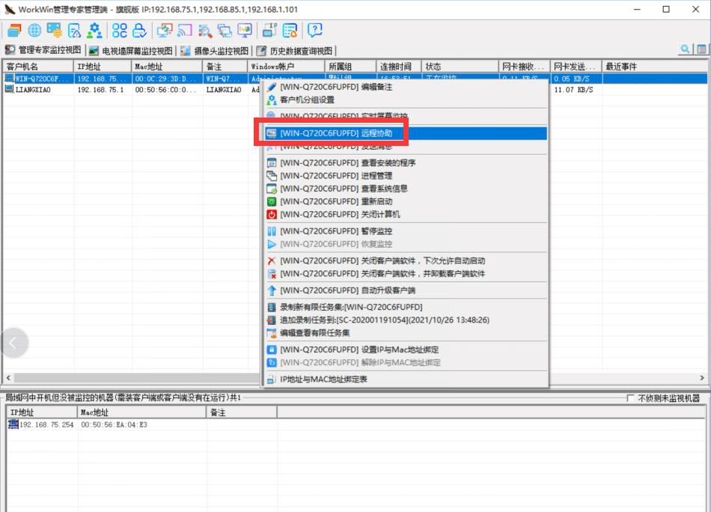Click the horizontal scrollbar right arrow
Viewport: 711px width, 512px height.
[x=702, y=378]
